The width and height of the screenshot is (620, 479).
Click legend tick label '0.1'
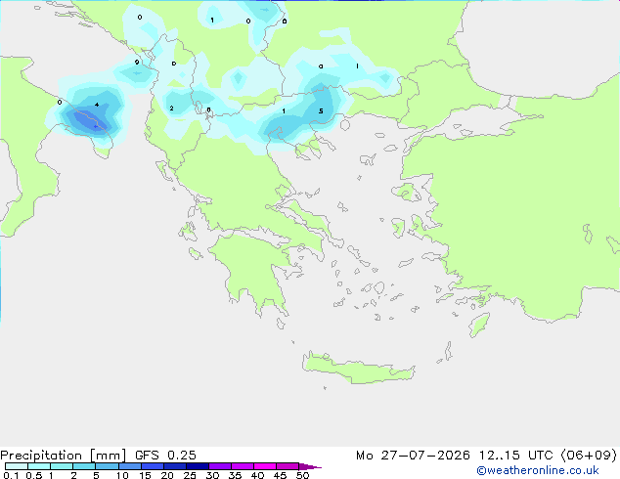point(11,475)
